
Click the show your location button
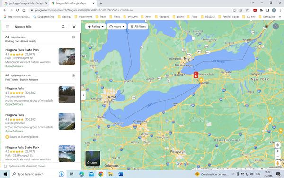coord(278,145)
